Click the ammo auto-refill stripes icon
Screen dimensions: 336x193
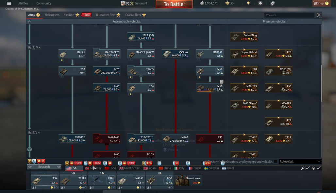tap(313, 168)
